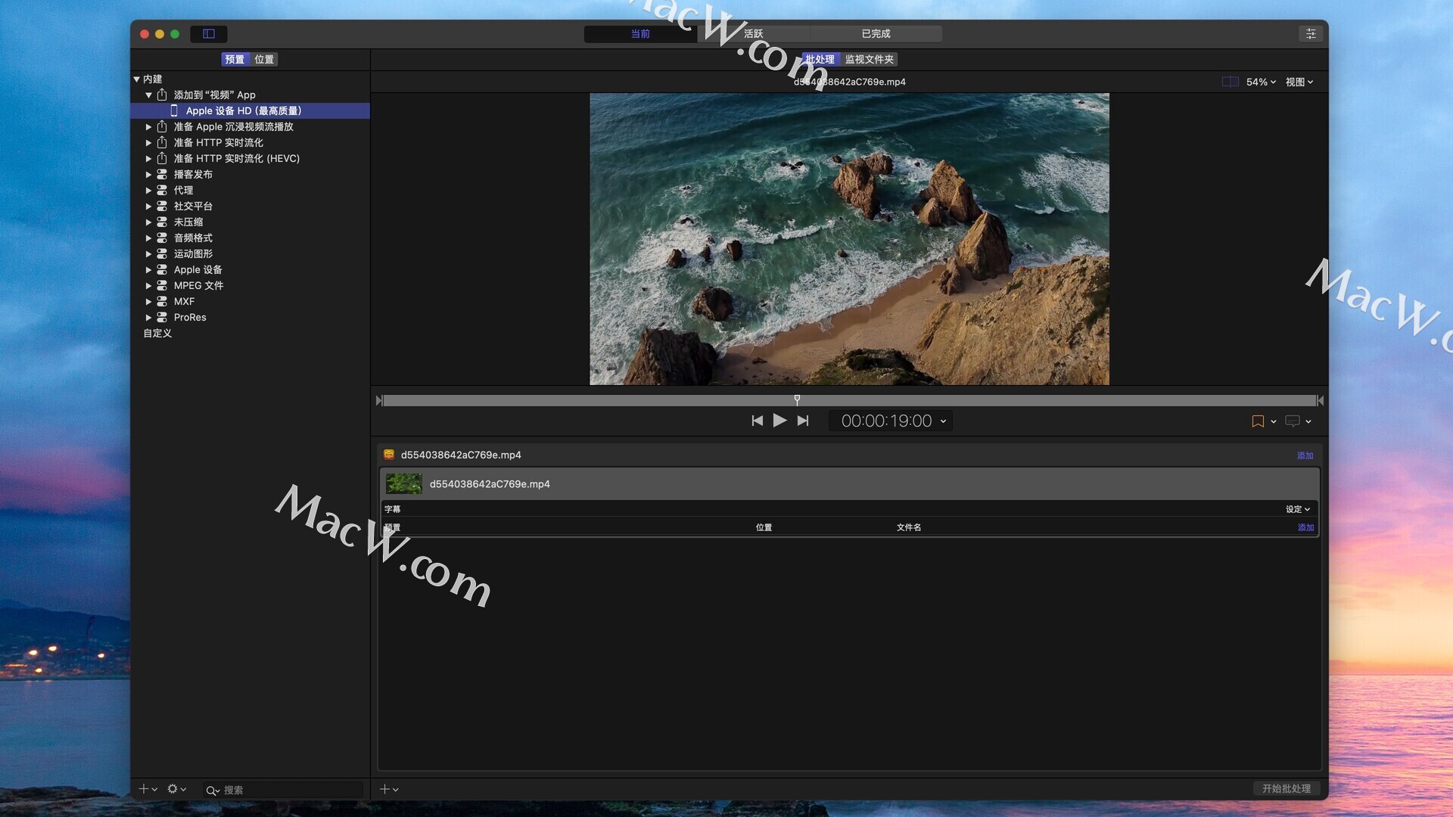Viewport: 1453px width, 817px height.
Task: Open the 已完成 (Completed) tab
Action: [x=876, y=34]
